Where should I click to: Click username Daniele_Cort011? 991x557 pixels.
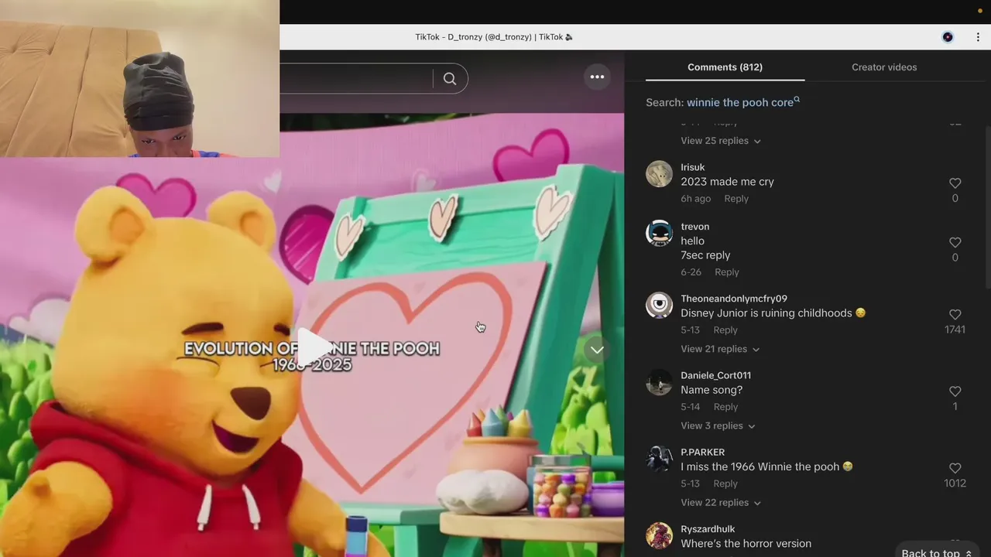point(716,375)
